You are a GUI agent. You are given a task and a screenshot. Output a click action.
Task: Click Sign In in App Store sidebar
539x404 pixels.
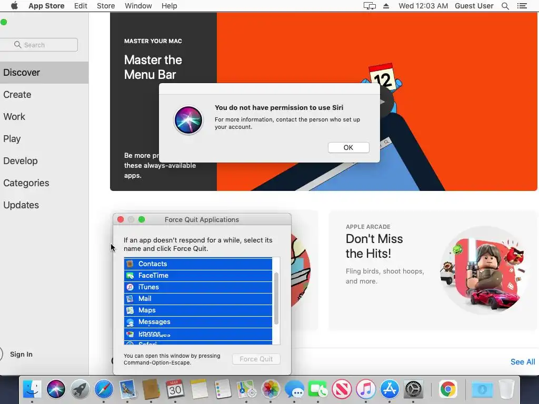click(x=21, y=354)
